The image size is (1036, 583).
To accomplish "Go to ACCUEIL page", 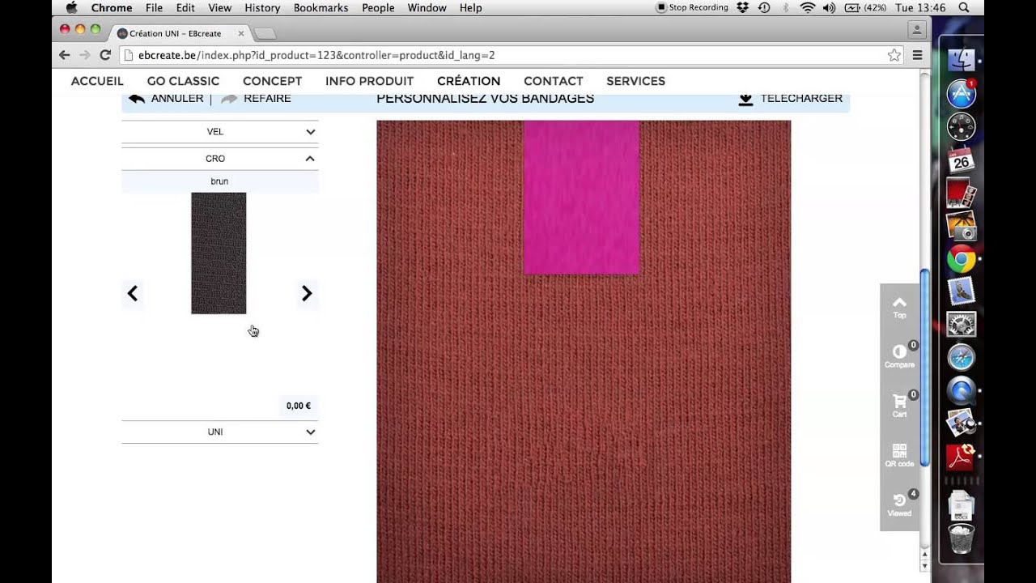I will click(x=97, y=81).
